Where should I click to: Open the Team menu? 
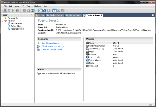point(29,6)
